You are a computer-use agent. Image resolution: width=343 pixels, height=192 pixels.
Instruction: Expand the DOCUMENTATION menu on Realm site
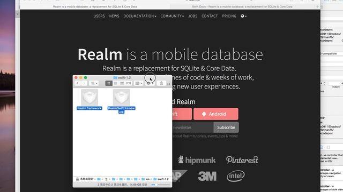[x=140, y=16]
